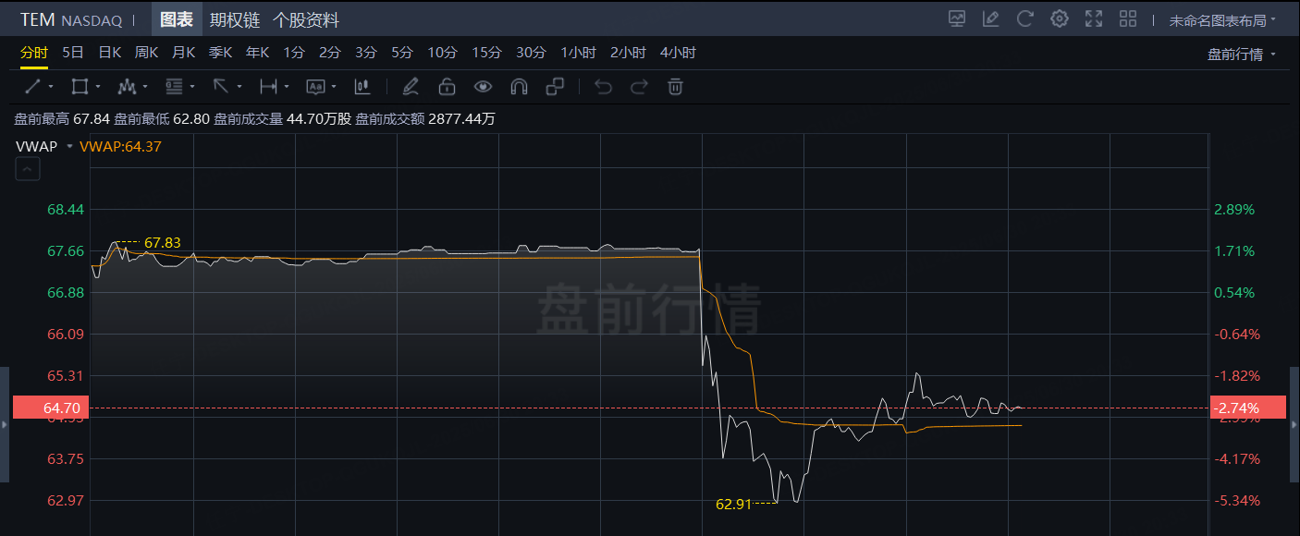Collapse the indicator legend chevron box
This screenshot has width=1300, height=536.
click(x=28, y=169)
